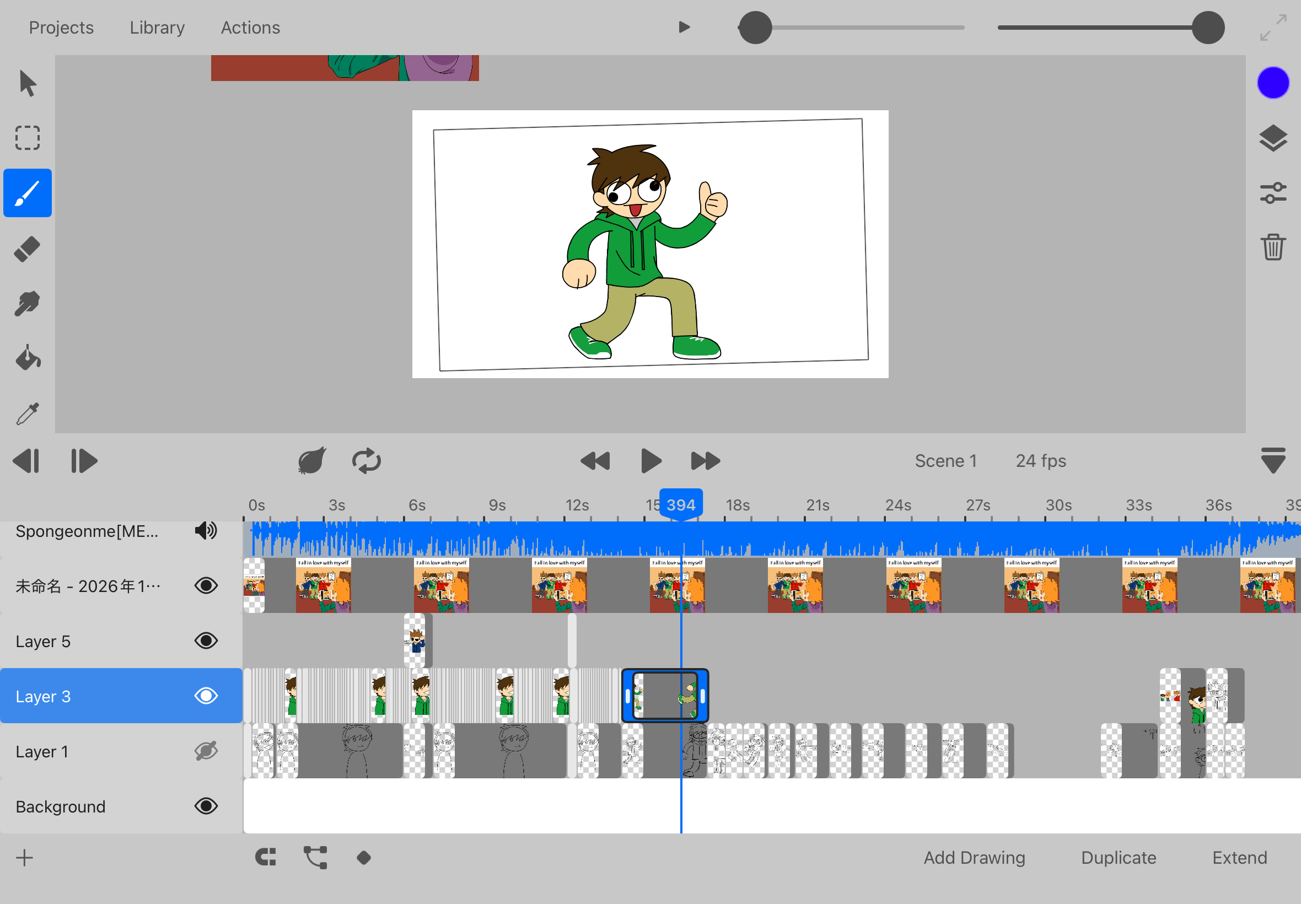Image resolution: width=1301 pixels, height=904 pixels.
Task: Select the arrow selection tool
Action: (27, 84)
